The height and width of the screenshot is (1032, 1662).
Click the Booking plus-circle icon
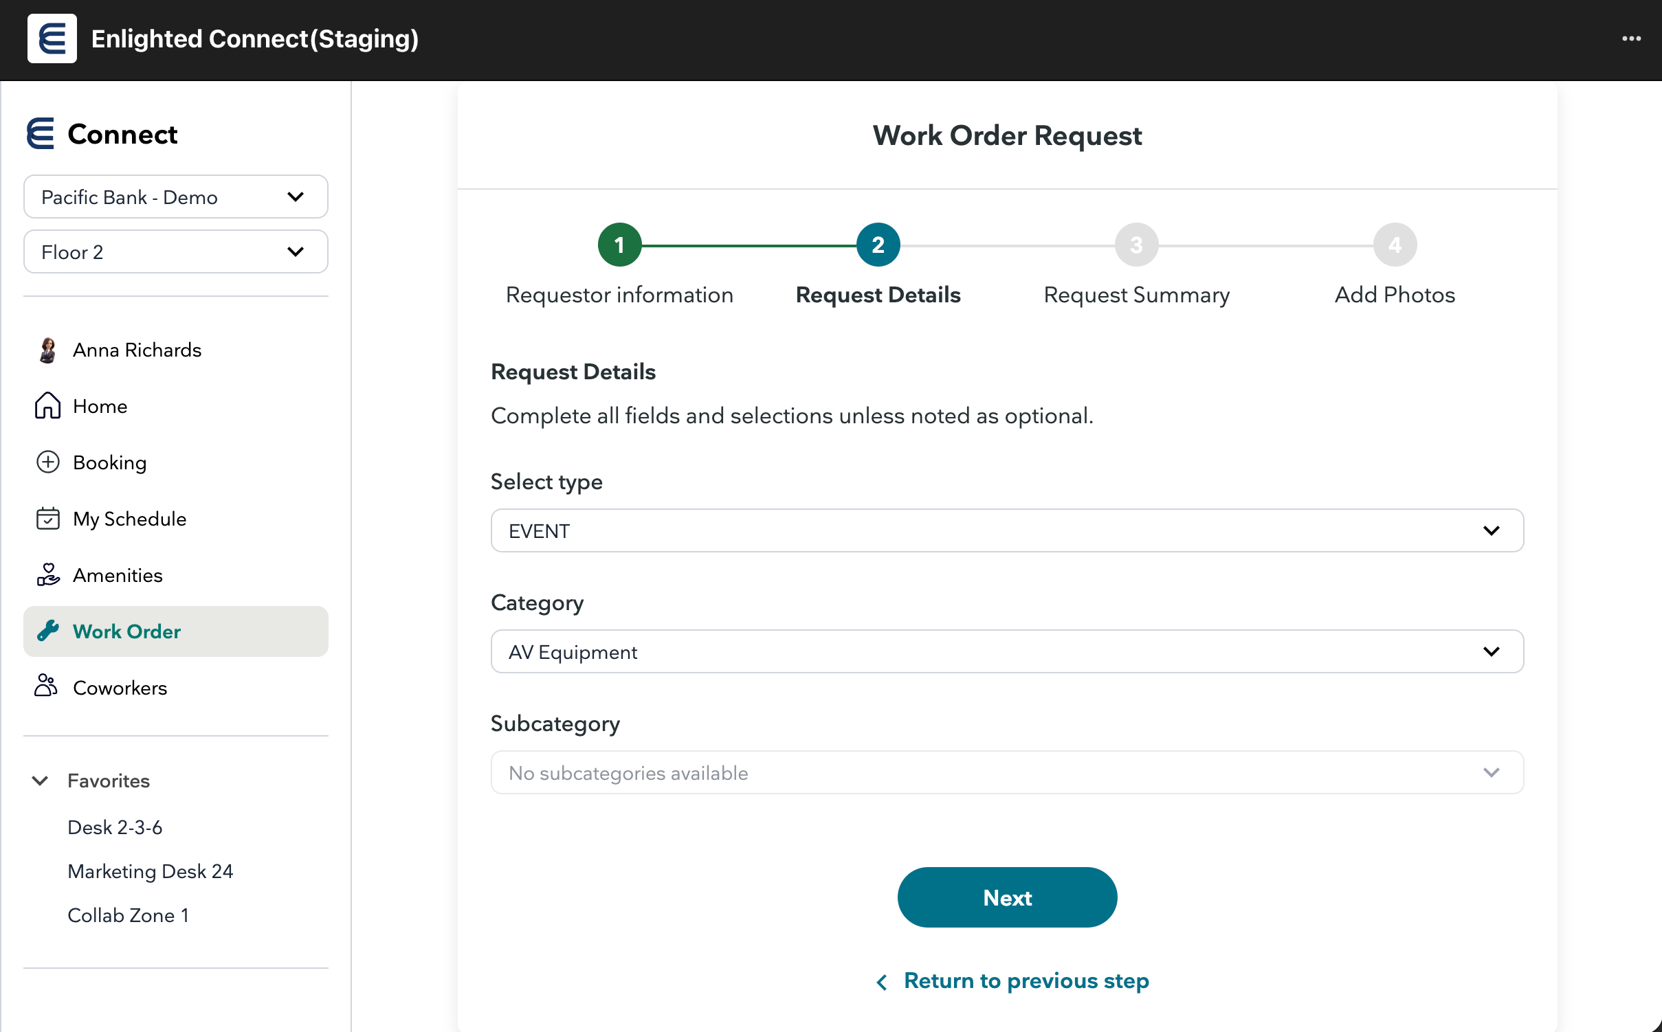(47, 462)
